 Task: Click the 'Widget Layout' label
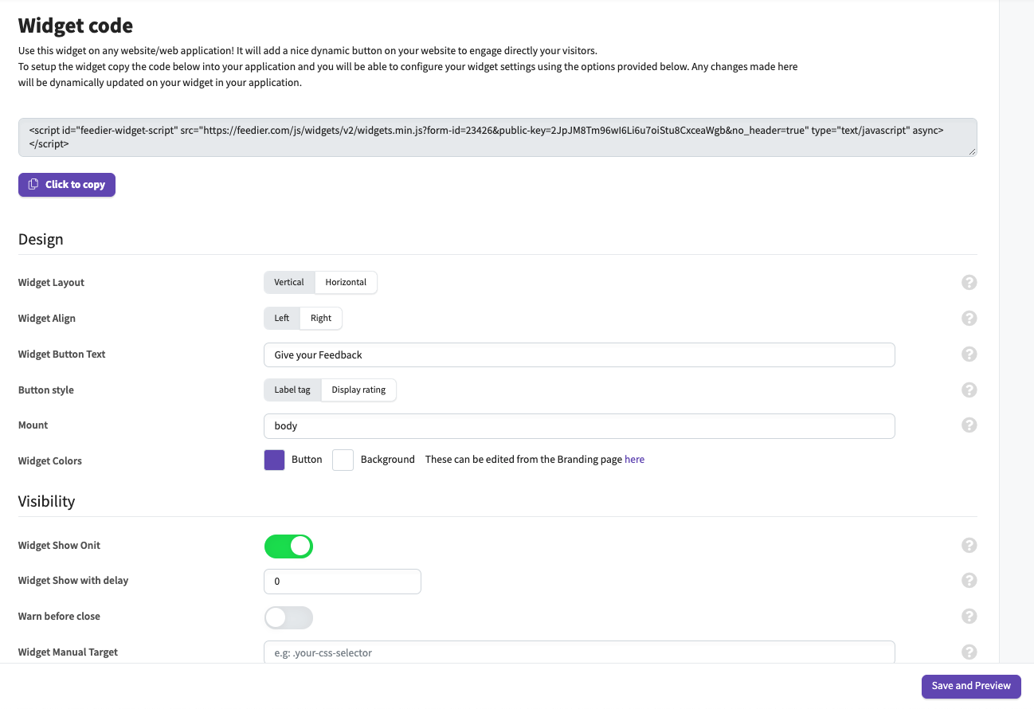[51, 282]
